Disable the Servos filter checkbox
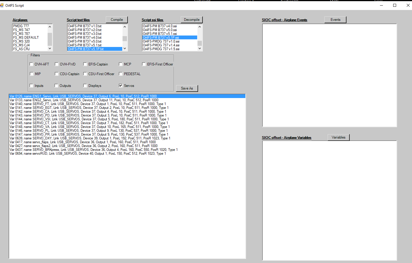Image resolution: width=412 pixels, height=263 pixels. click(x=120, y=85)
